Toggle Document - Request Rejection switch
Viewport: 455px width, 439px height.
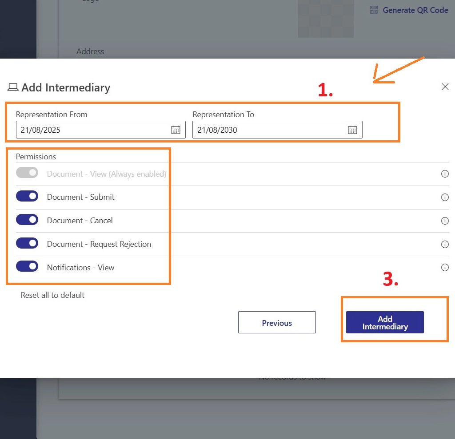coord(27,244)
